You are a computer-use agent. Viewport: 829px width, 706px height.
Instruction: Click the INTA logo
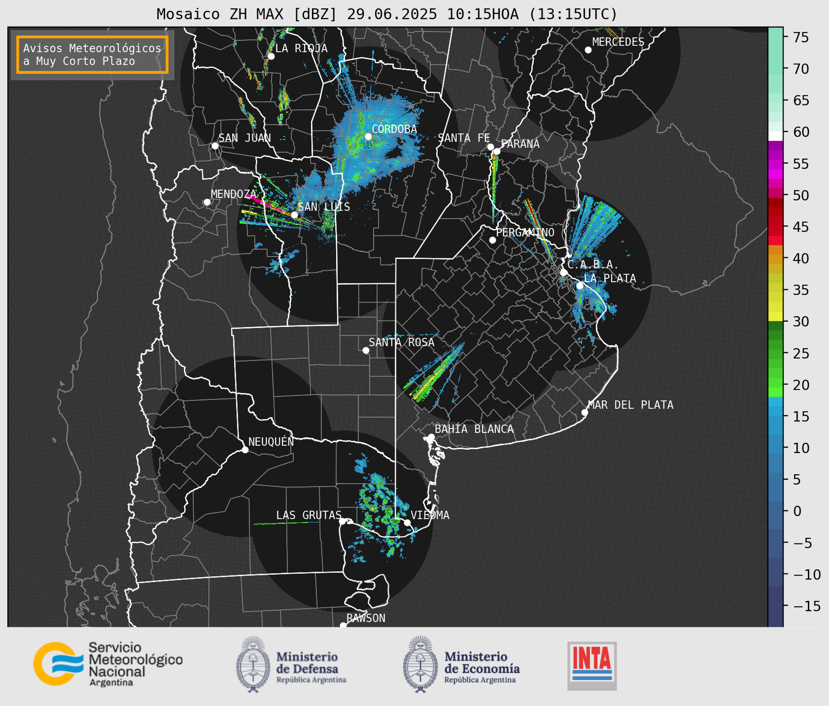592,666
